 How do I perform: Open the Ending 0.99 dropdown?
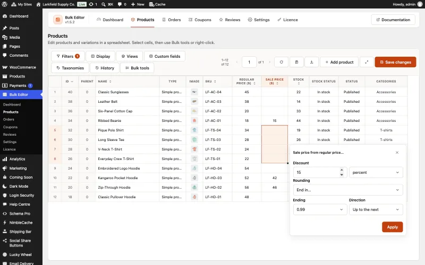320,209
